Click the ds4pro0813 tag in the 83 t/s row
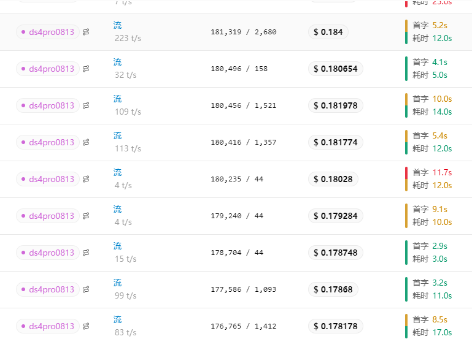 pyautogui.click(x=48, y=326)
